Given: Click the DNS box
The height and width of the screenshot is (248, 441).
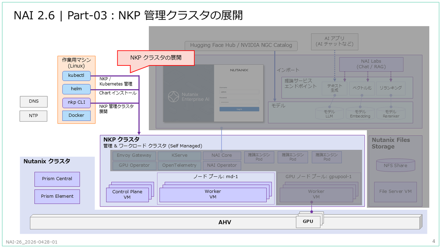Looking at the screenshot, I should (33, 101).
